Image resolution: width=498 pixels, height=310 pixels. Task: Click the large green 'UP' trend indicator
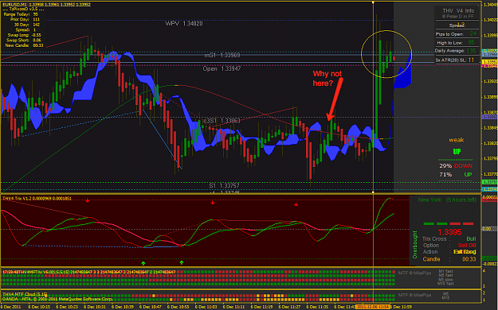point(457,152)
